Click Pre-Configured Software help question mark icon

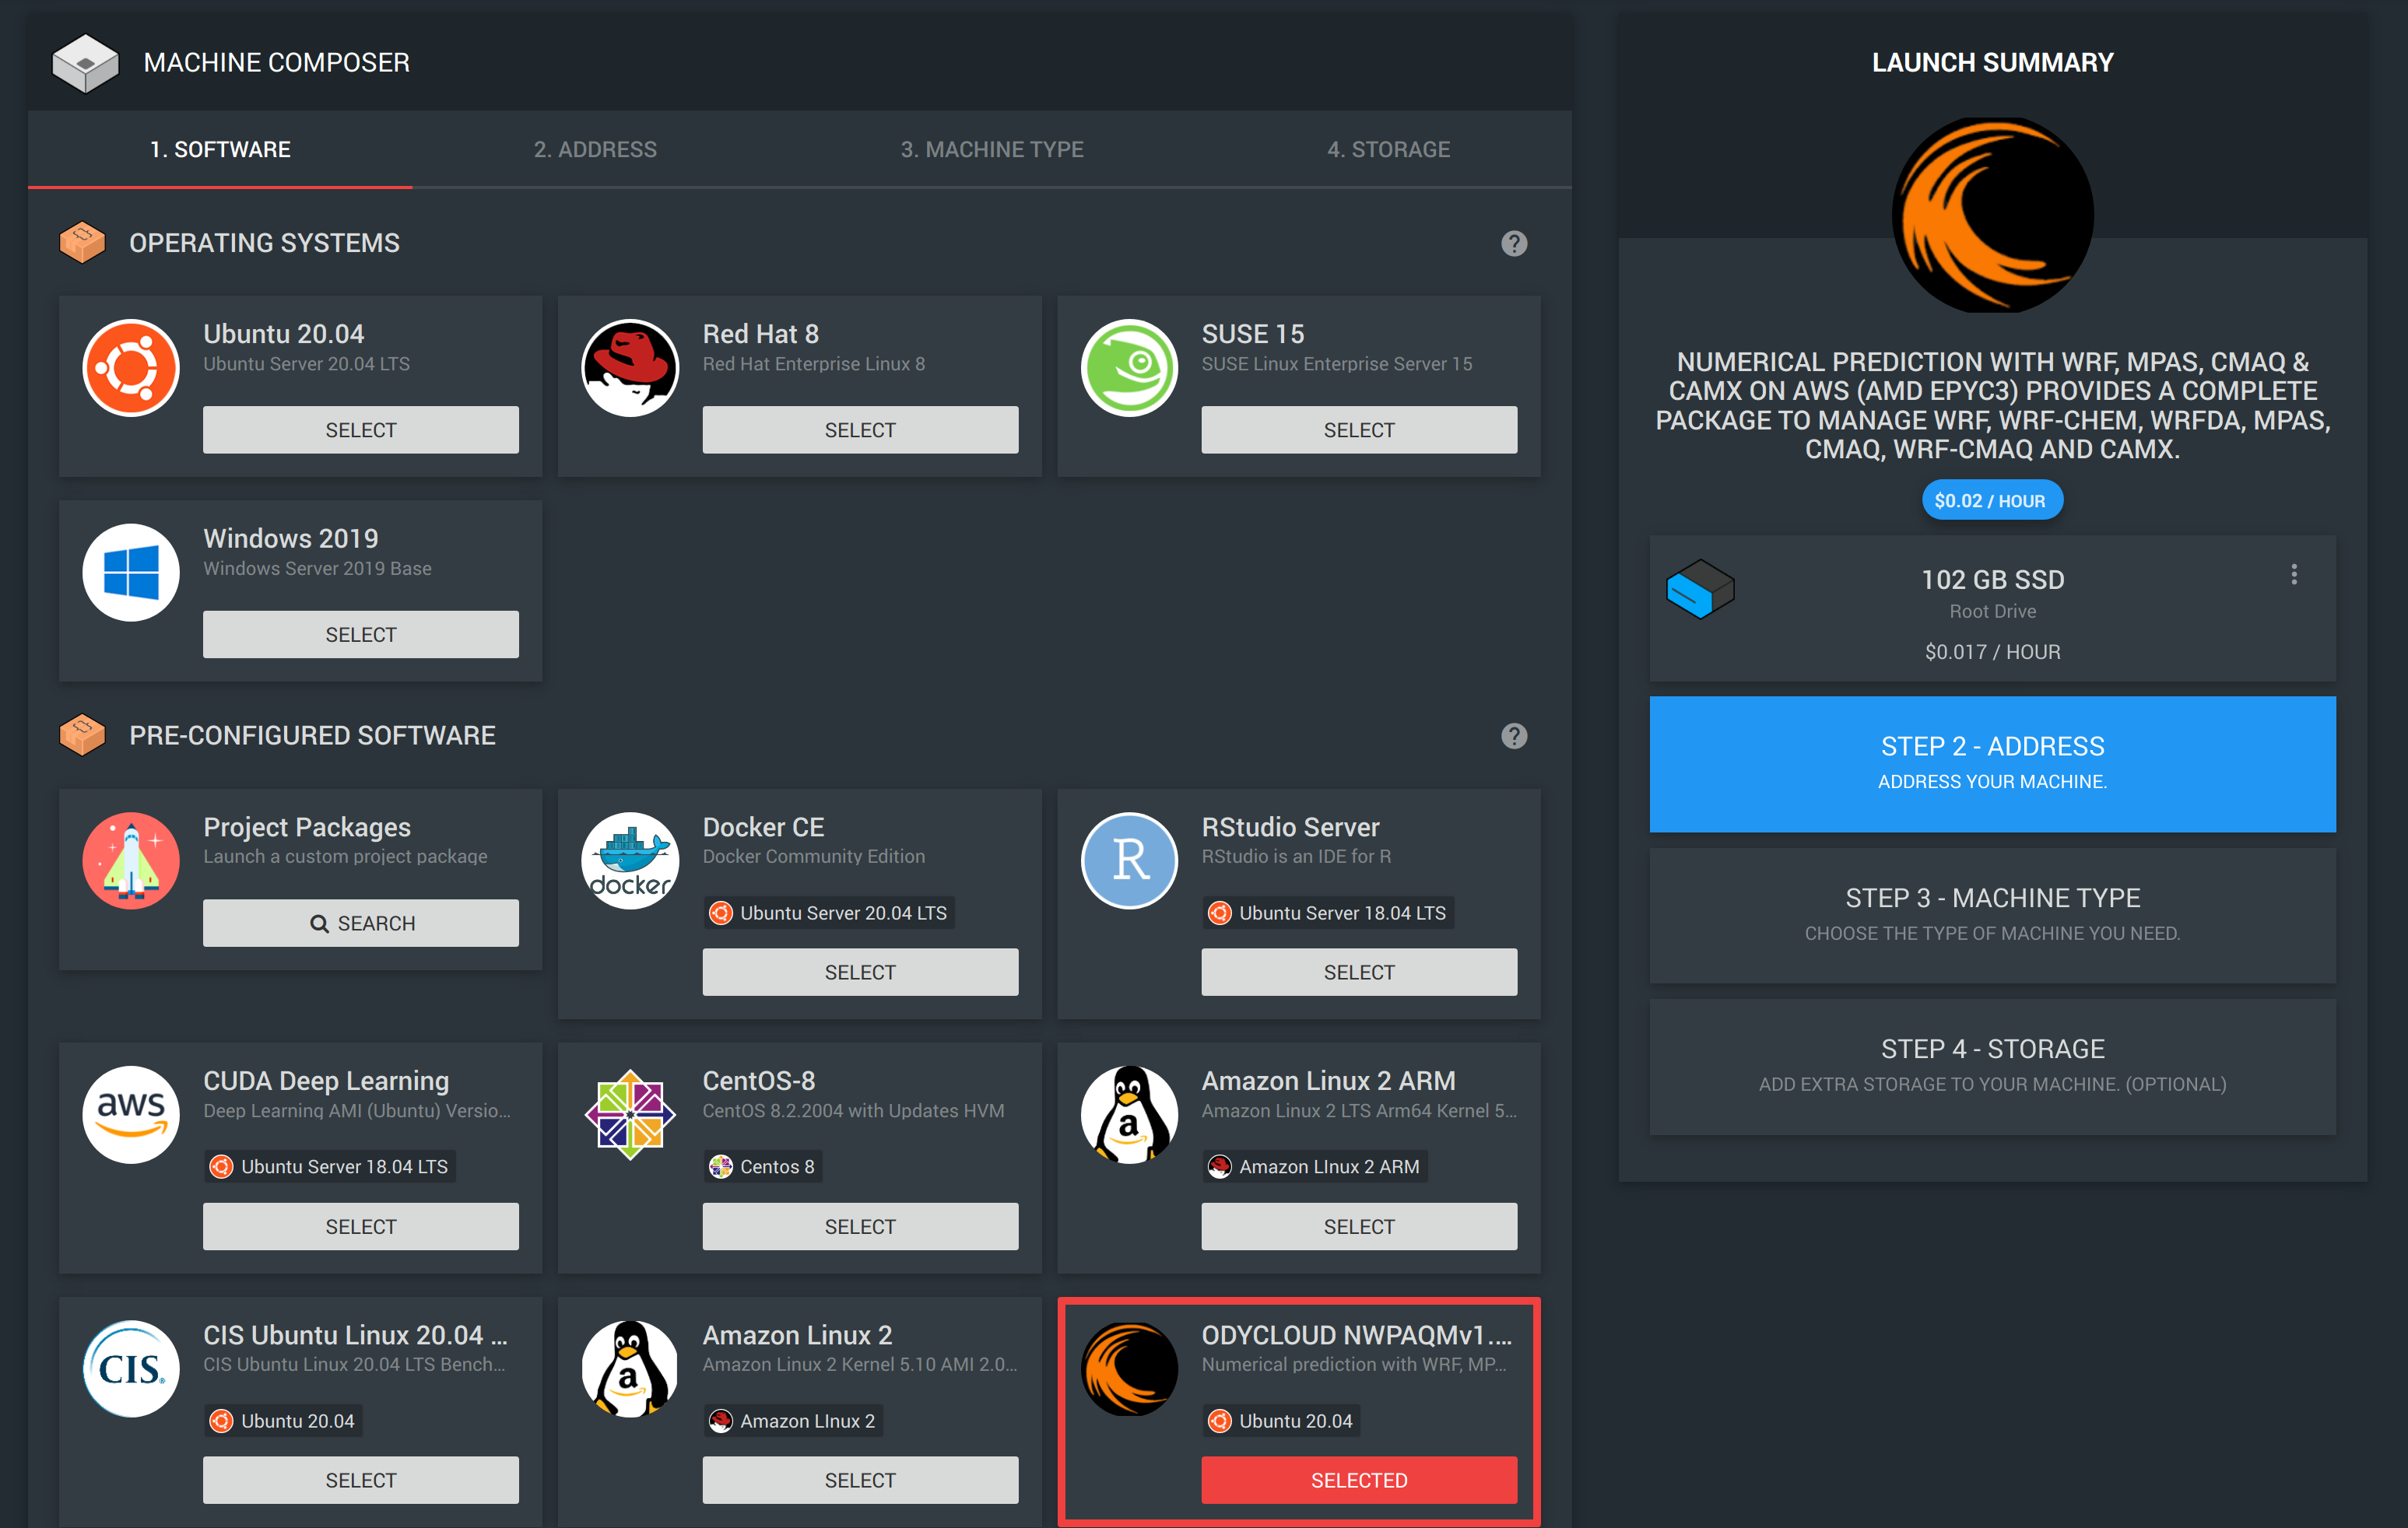[x=1513, y=735]
